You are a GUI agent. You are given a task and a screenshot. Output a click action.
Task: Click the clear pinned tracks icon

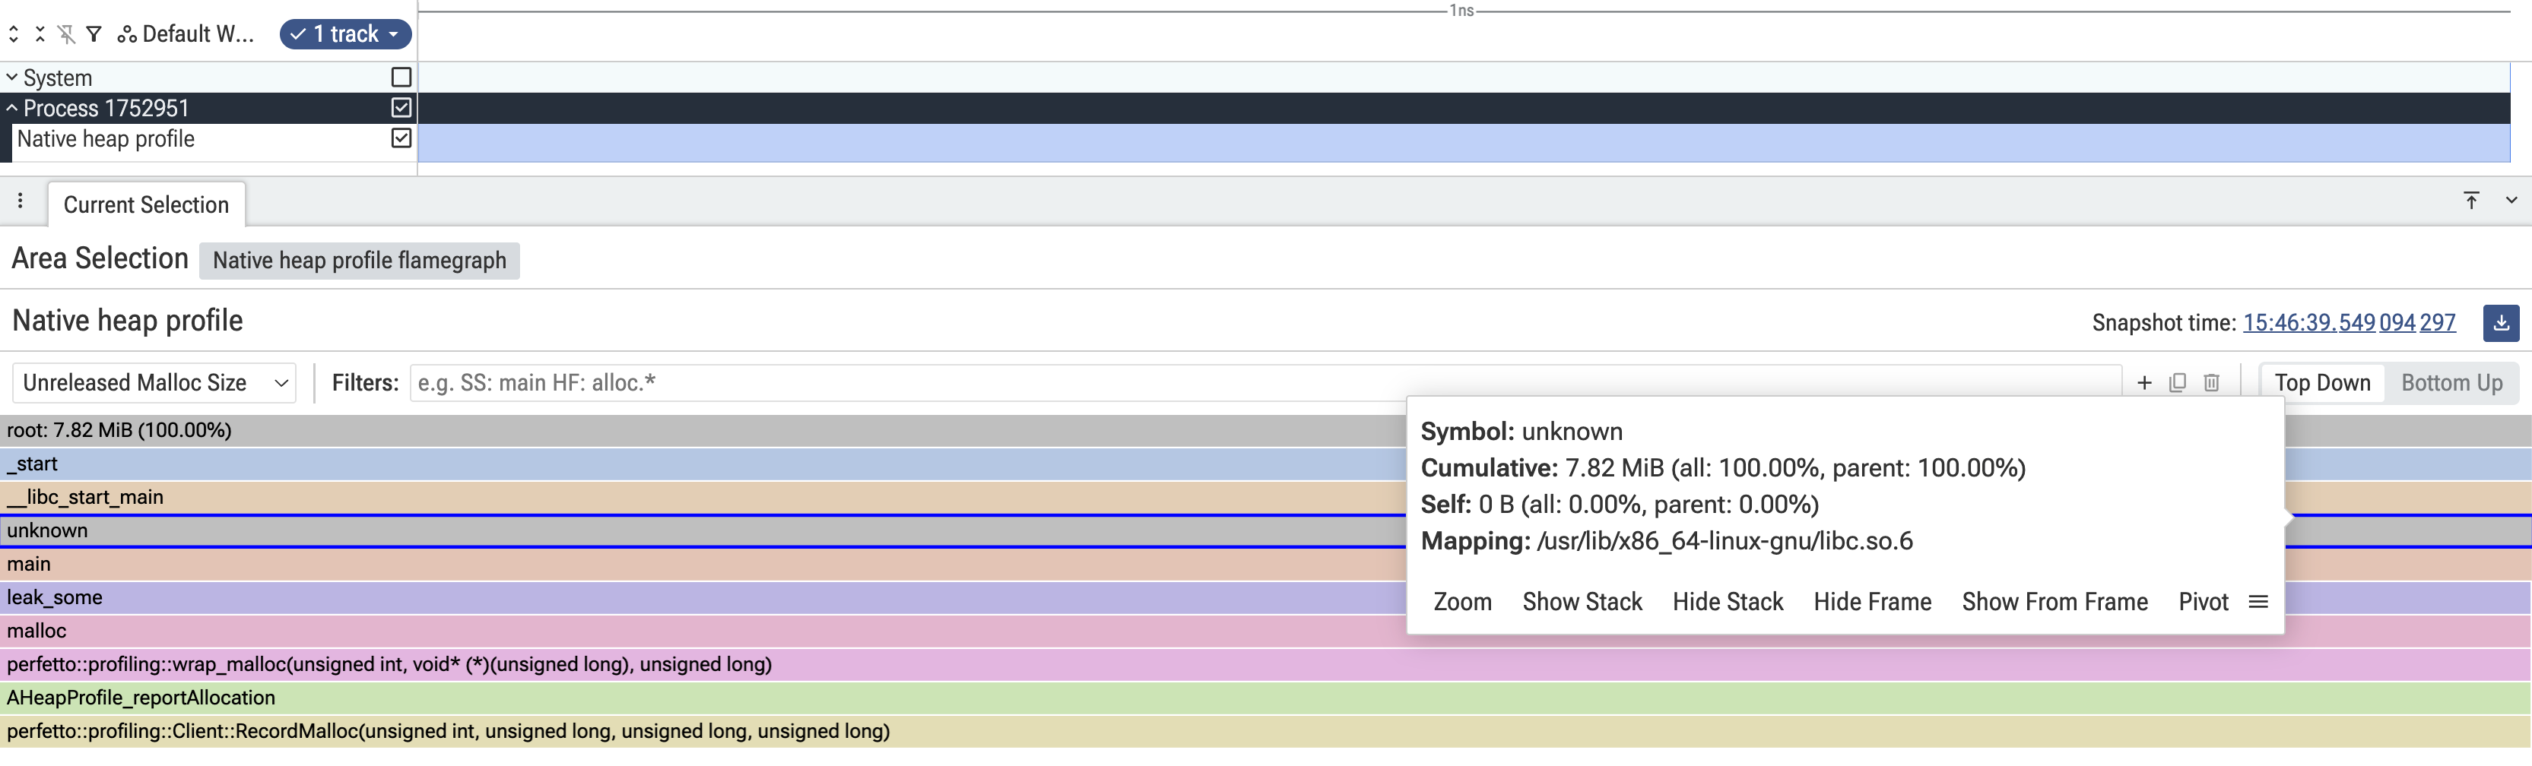click(x=67, y=34)
